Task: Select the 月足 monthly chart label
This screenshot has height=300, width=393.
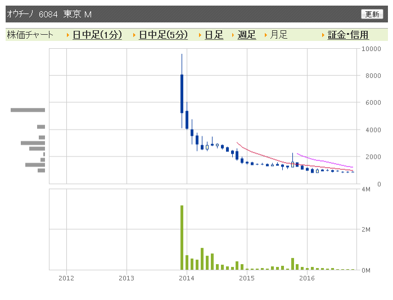Action: click(x=278, y=35)
